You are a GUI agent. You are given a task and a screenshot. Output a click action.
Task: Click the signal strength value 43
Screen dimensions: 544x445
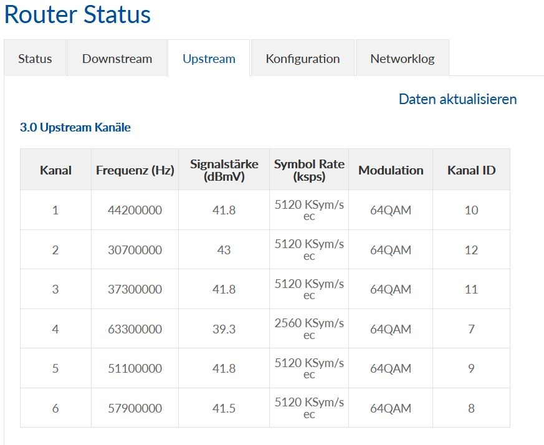pyautogui.click(x=224, y=250)
